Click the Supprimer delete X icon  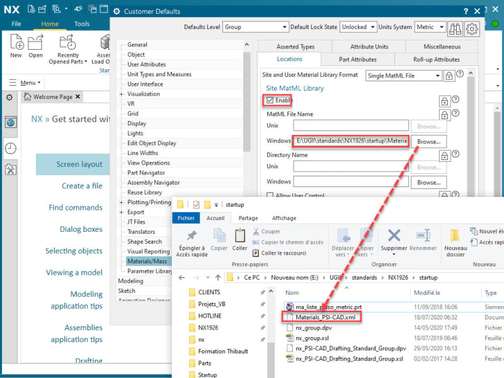[394, 235]
